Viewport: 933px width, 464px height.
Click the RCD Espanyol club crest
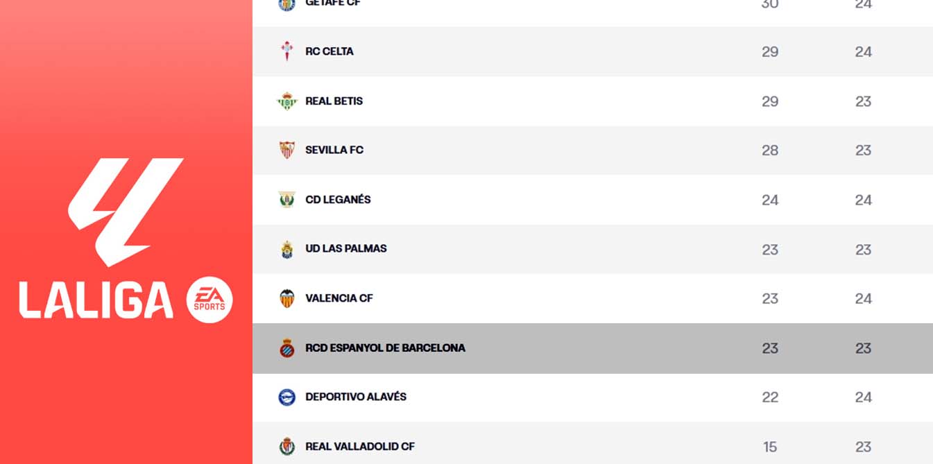[286, 348]
